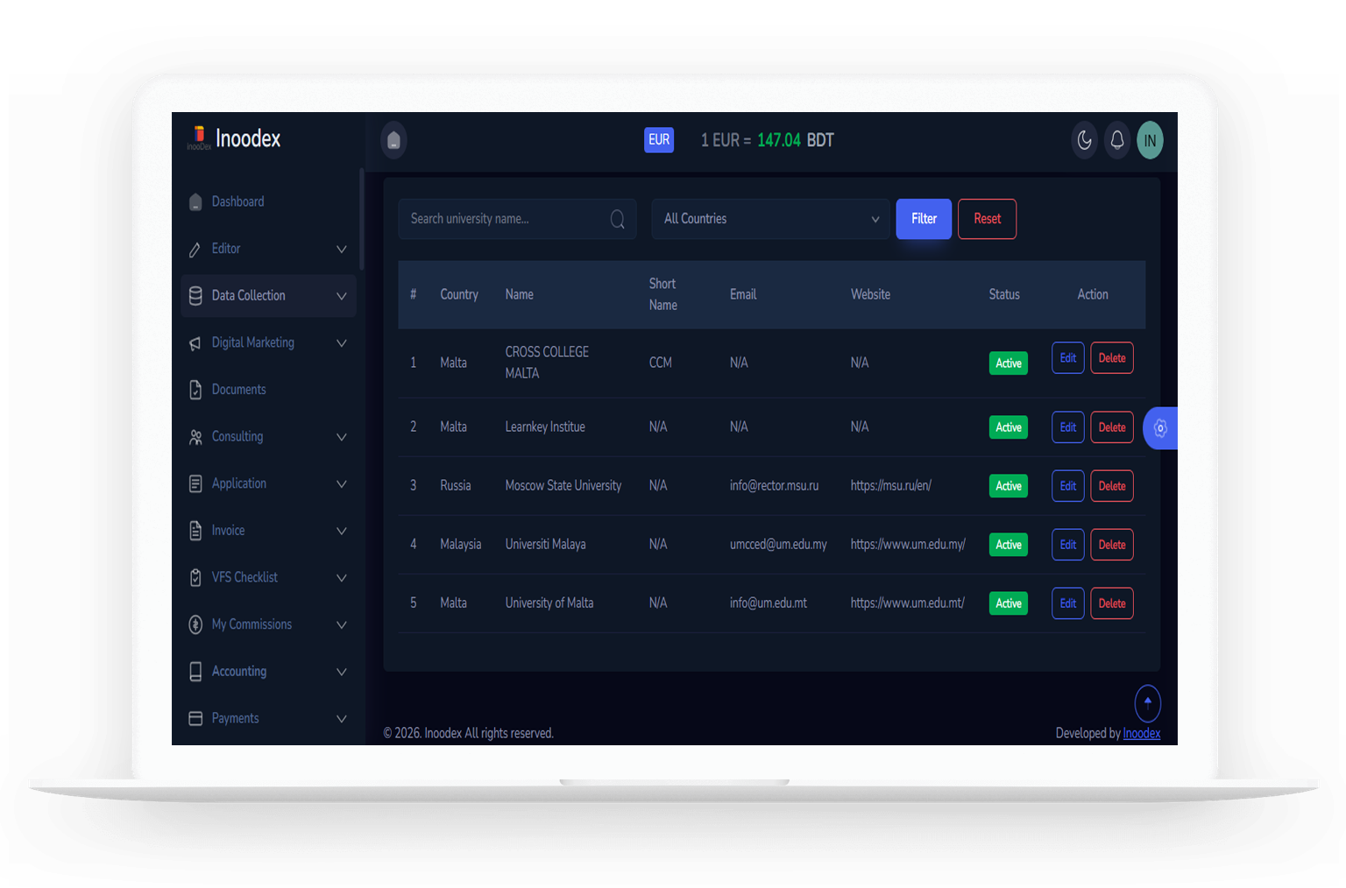Delete the Moscow State University row
Screen dimensions: 1346x888
point(1112,486)
